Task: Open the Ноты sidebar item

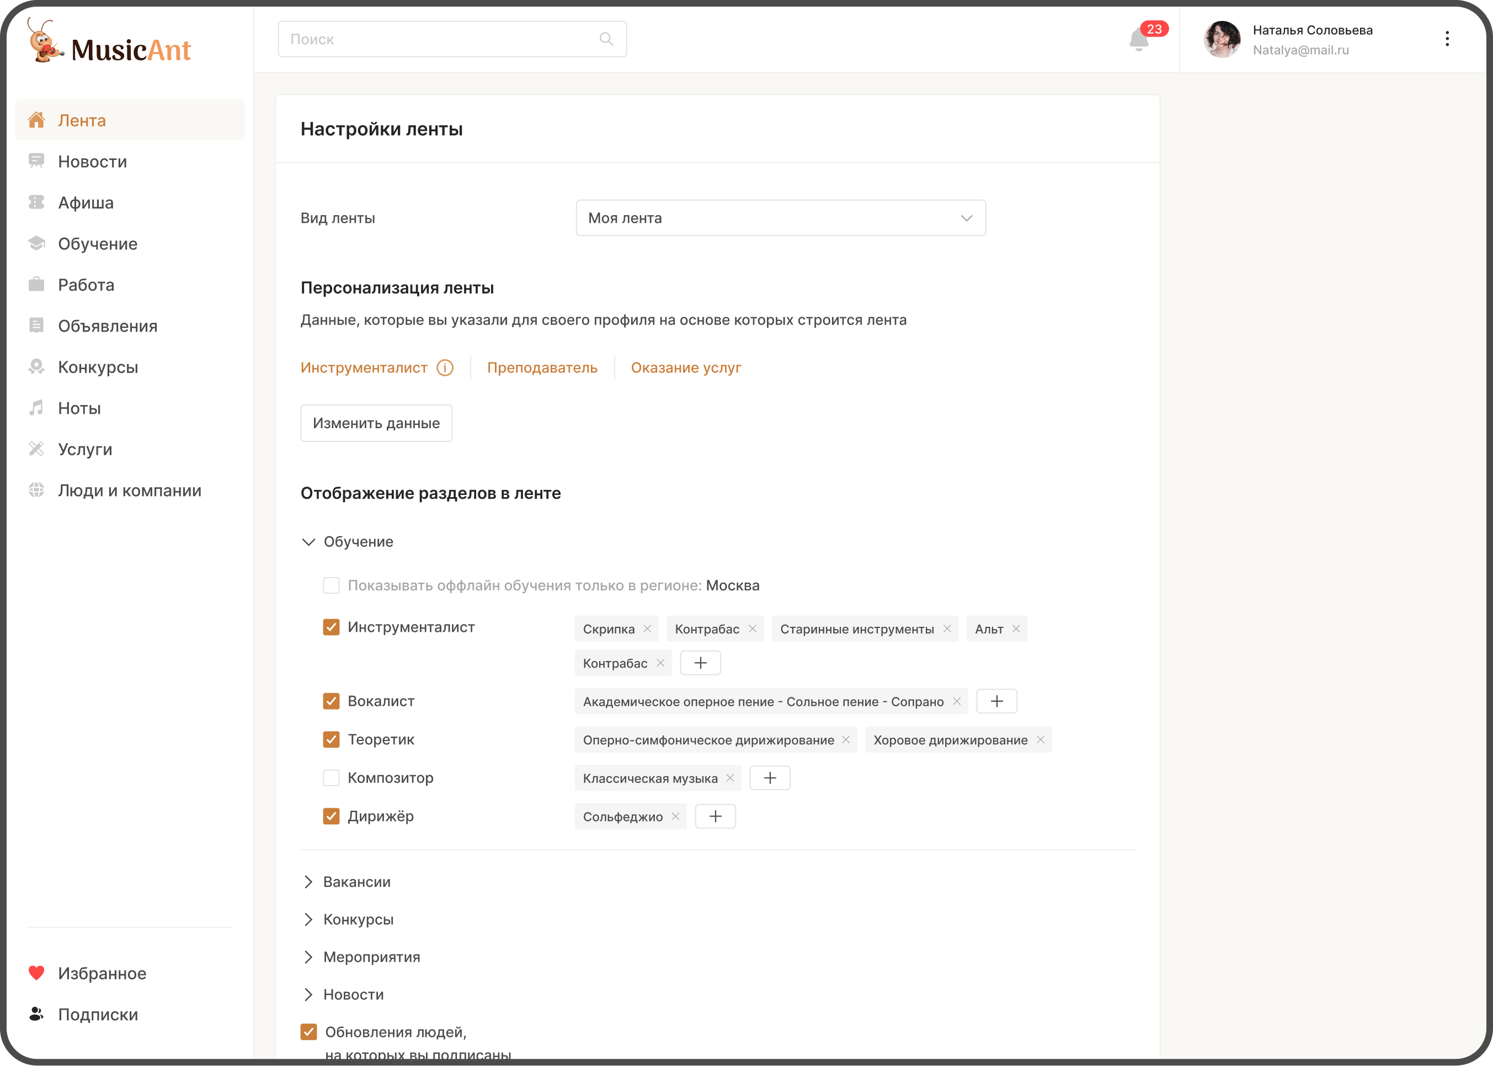Action: (79, 408)
